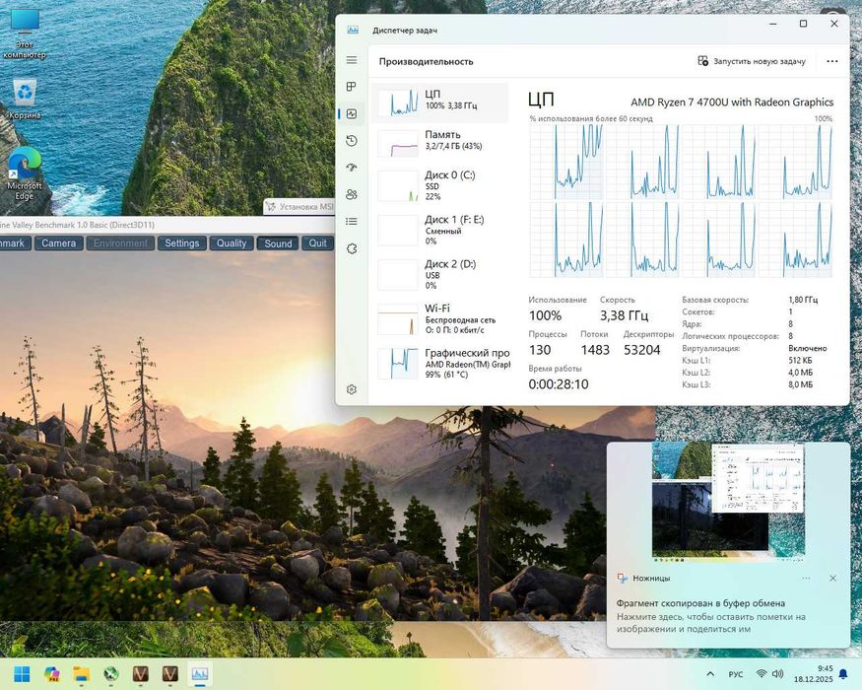Expand hidden system tray icons chevron
Screen dimensions: 862x690
pyautogui.click(x=710, y=674)
